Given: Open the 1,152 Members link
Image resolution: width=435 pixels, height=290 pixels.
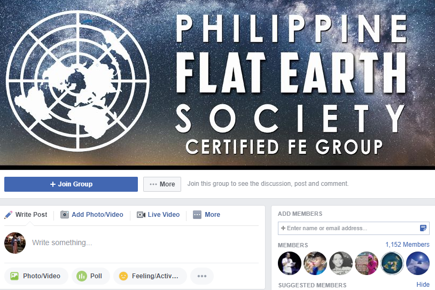Looking at the screenshot, I should 407,245.
